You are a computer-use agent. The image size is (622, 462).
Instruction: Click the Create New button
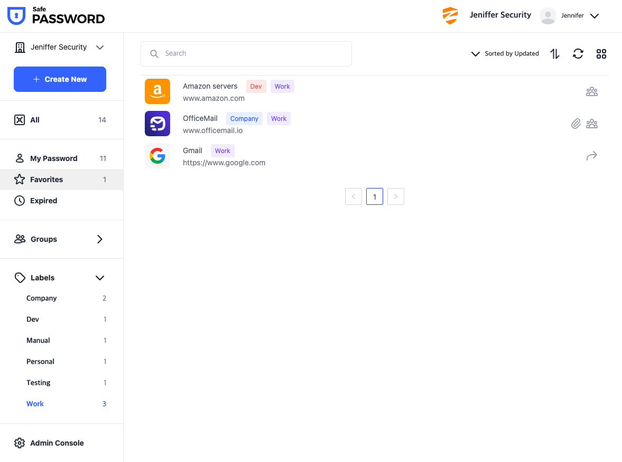60,79
